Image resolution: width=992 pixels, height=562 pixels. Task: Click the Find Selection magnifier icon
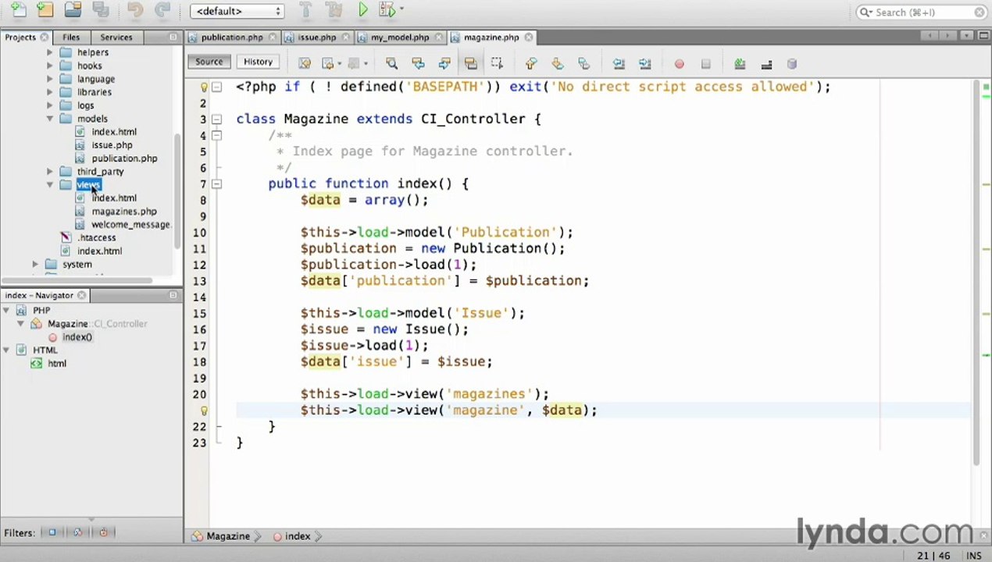391,64
